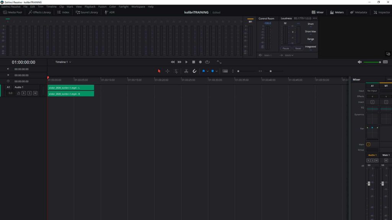The image size is (392, 220).
Task: Fast forward the timeline playback
Action: [x=180, y=62]
